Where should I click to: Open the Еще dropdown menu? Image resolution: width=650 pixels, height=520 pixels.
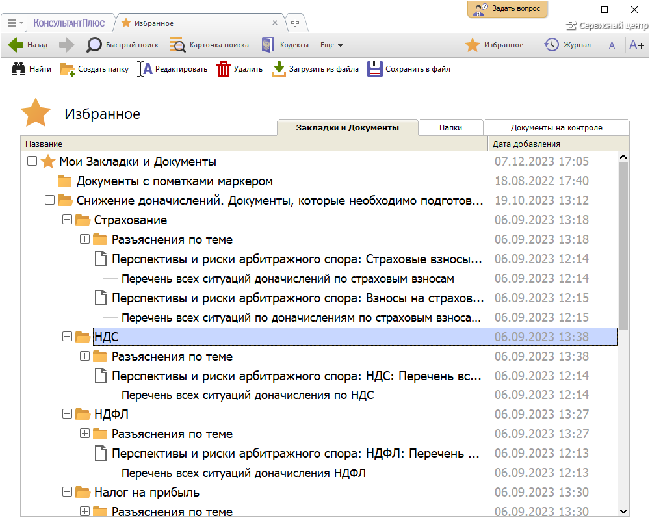coord(331,45)
